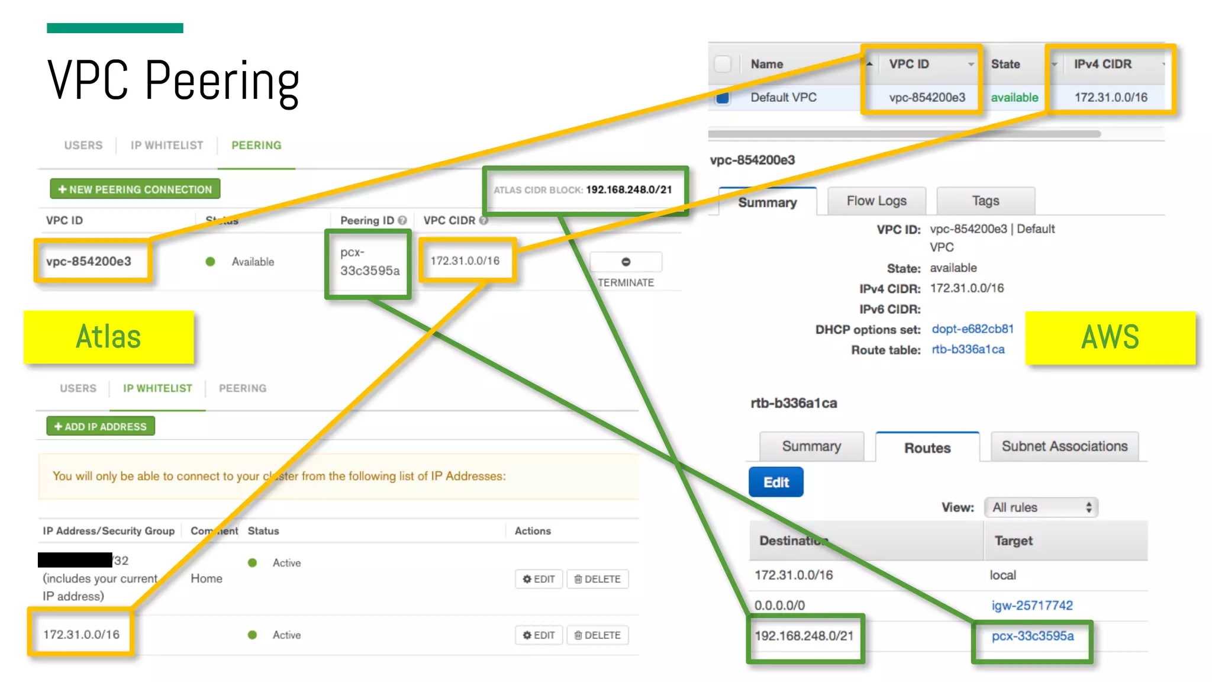
Task: Switch to the Users tab in peering section
Action: 83,145
